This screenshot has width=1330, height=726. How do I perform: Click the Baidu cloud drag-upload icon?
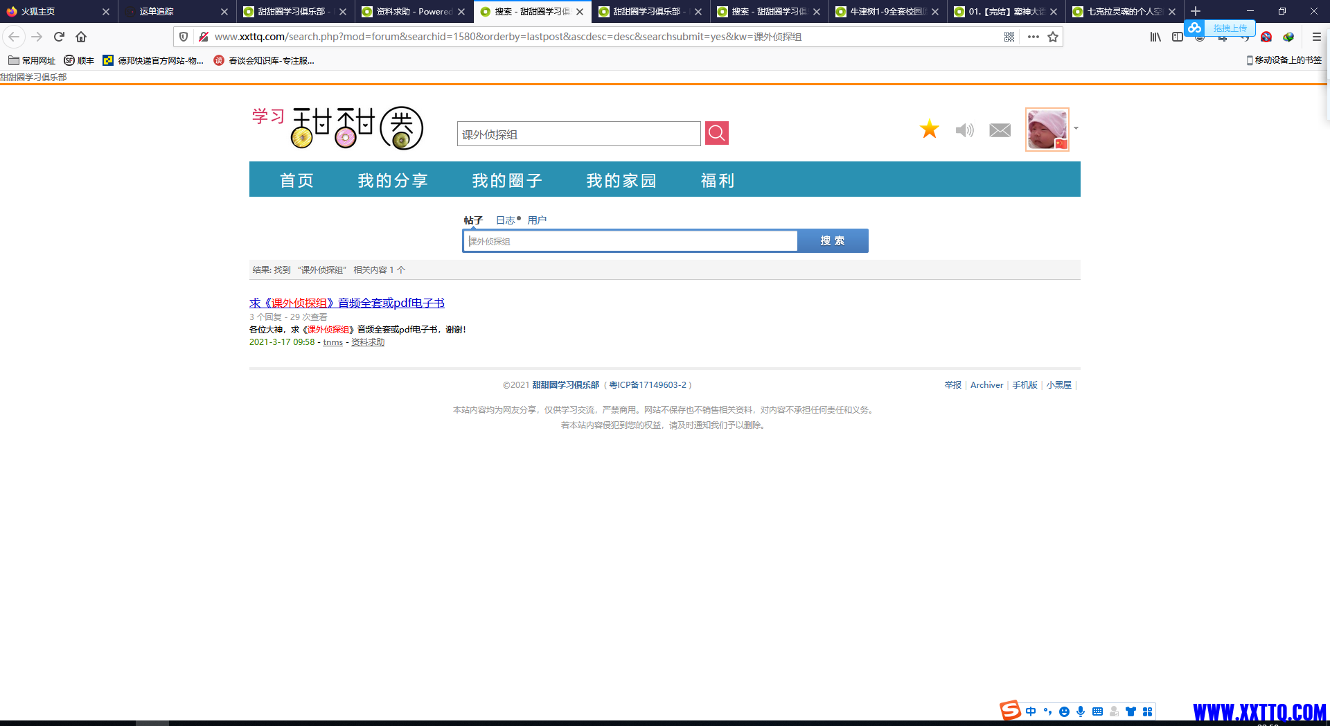(1194, 28)
